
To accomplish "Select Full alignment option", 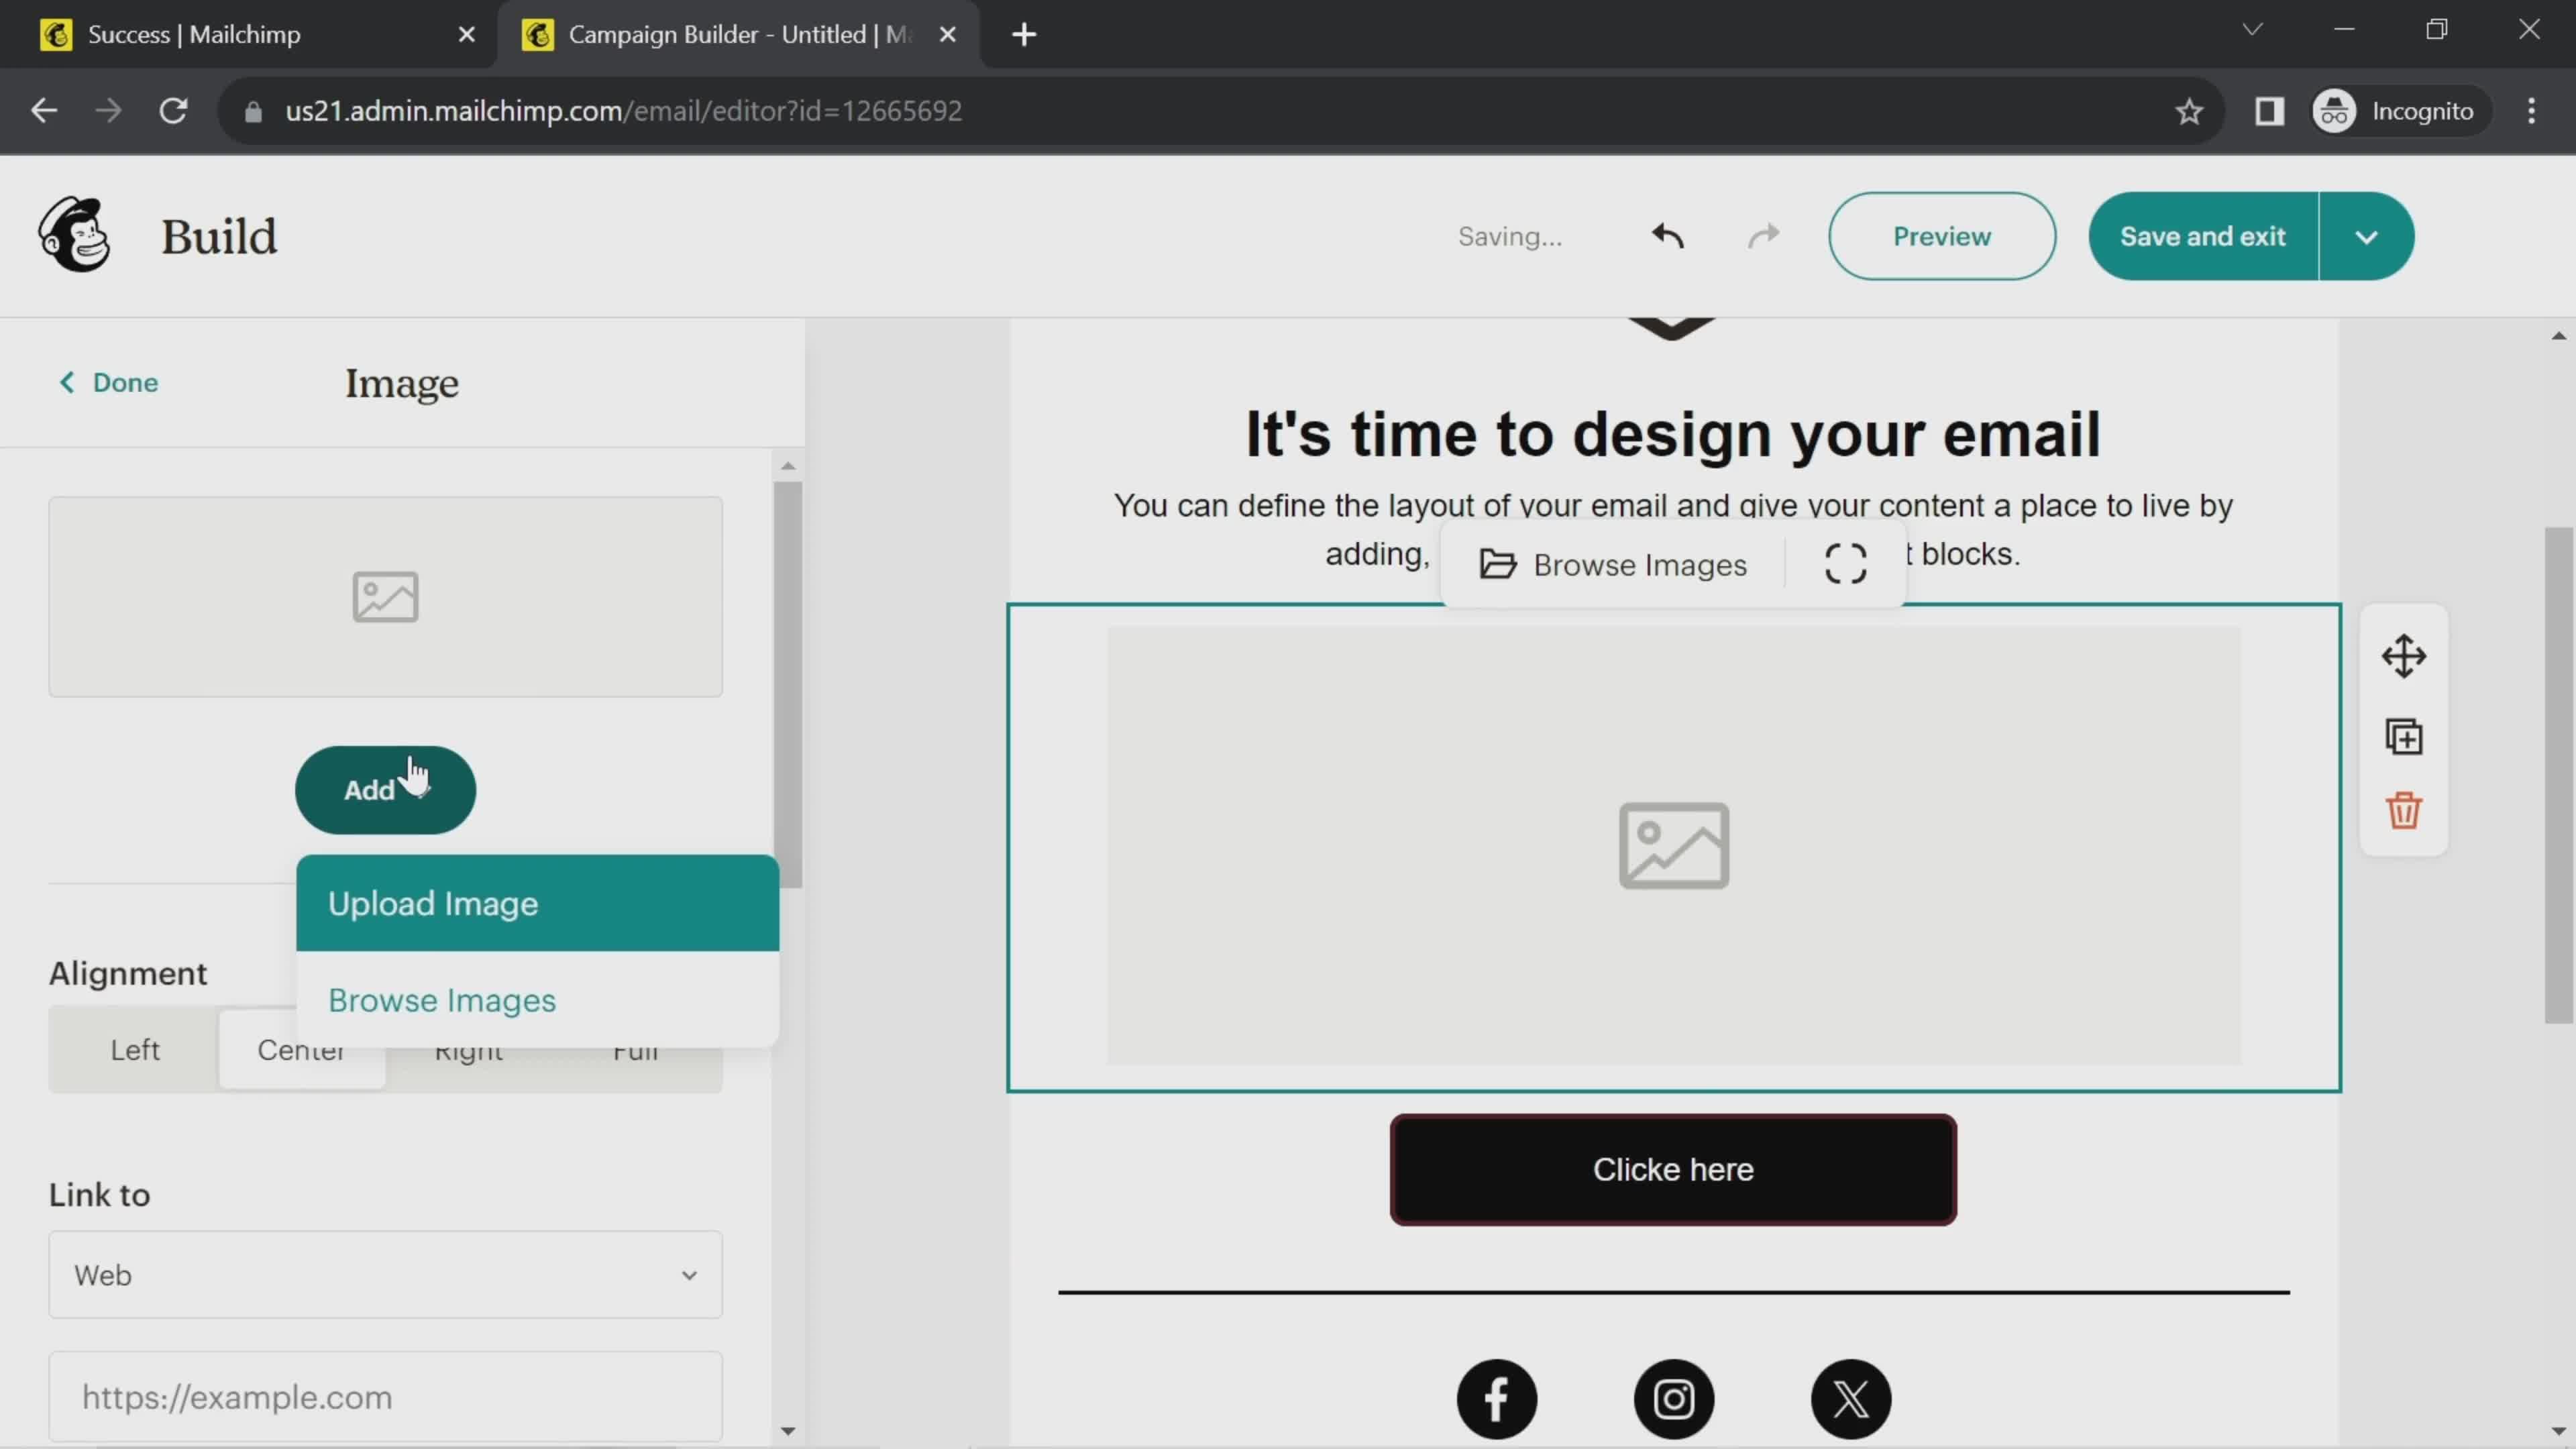I will (x=637, y=1049).
